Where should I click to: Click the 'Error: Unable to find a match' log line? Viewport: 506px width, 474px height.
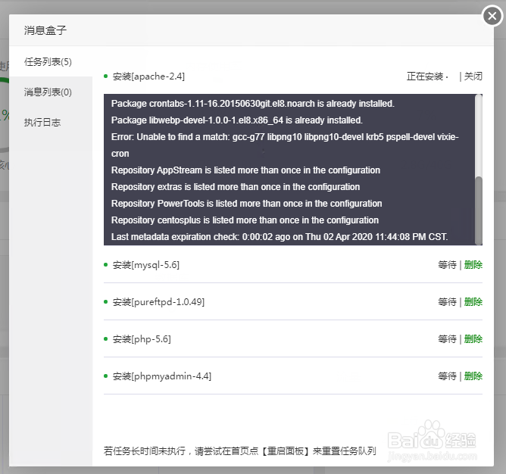[285, 145]
